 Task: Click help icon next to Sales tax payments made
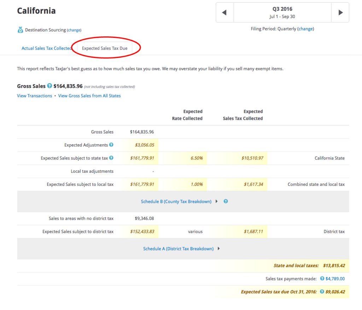tap(322, 279)
